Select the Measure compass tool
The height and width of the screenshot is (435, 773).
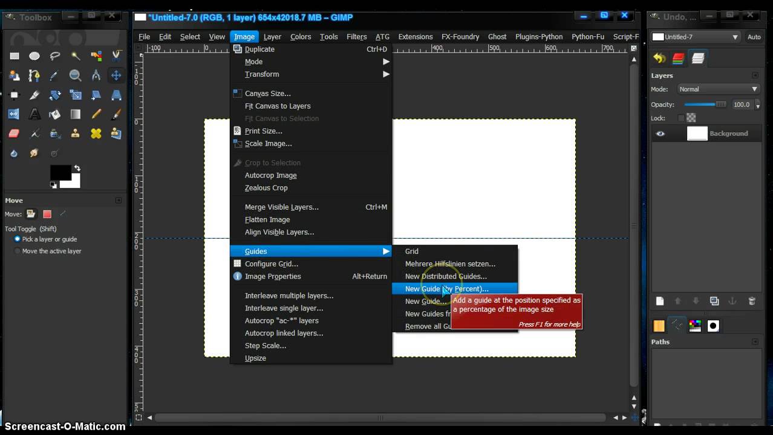(x=96, y=76)
